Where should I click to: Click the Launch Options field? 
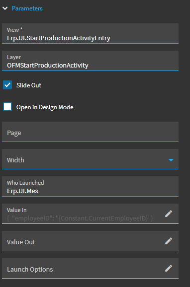coord(90,268)
